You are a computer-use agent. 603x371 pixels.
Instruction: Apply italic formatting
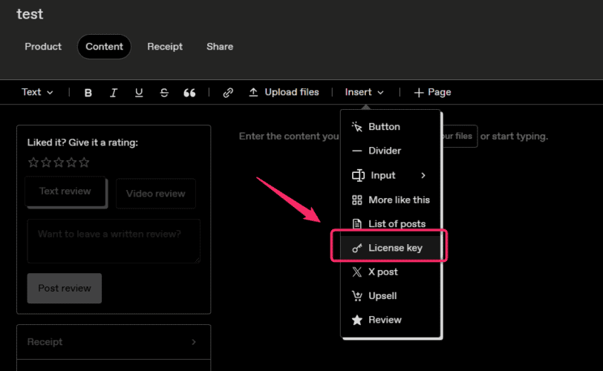(114, 93)
